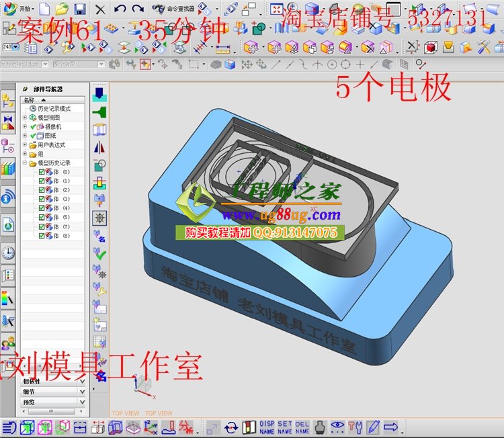Click the DEL NAME icon
Screen dimensions: 504x438
click(x=303, y=427)
